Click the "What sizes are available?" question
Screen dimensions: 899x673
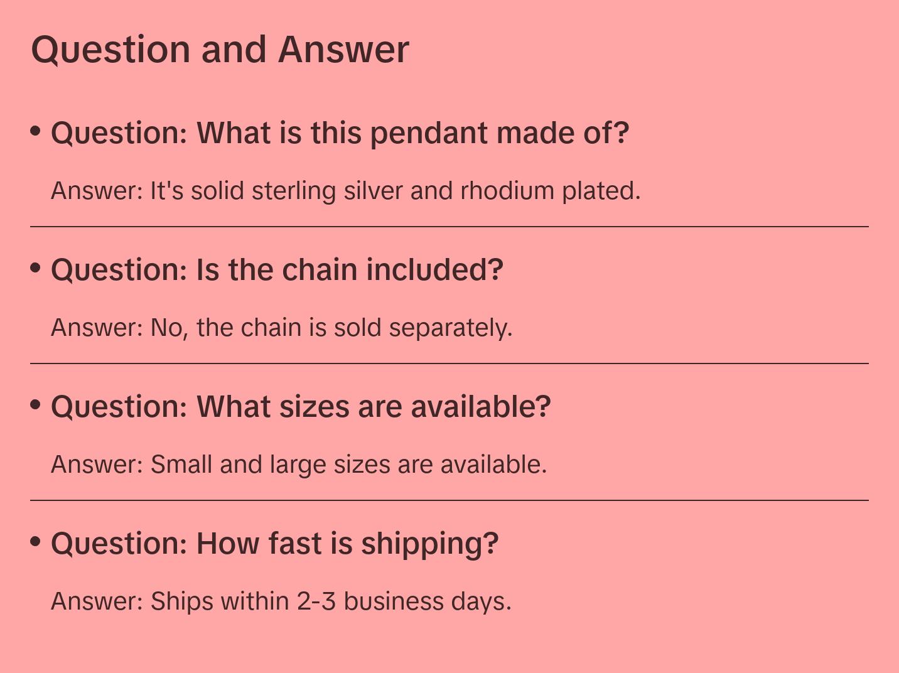point(301,407)
